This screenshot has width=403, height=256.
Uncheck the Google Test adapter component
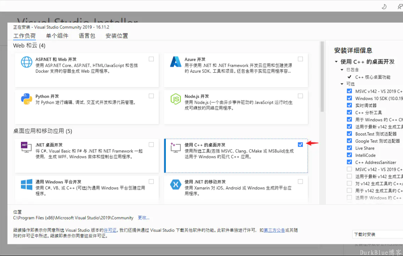pos(349,141)
